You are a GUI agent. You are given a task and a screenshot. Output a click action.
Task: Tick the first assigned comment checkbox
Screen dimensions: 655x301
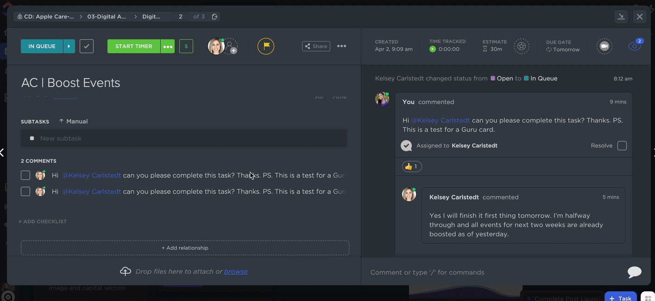(x=25, y=175)
